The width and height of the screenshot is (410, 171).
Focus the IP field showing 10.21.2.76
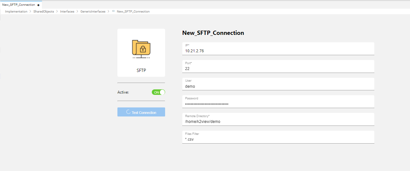[278, 51]
